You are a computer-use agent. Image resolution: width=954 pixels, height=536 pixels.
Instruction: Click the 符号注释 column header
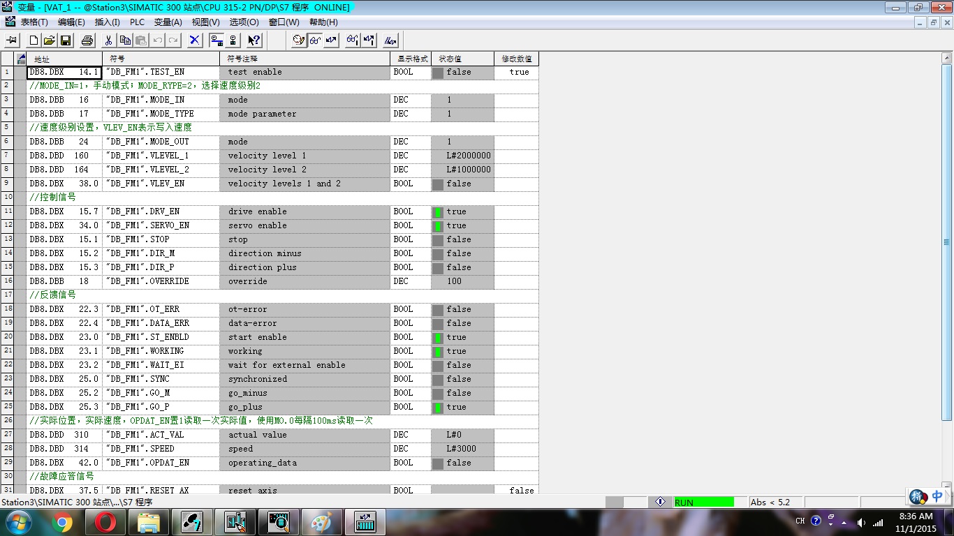(x=304, y=59)
